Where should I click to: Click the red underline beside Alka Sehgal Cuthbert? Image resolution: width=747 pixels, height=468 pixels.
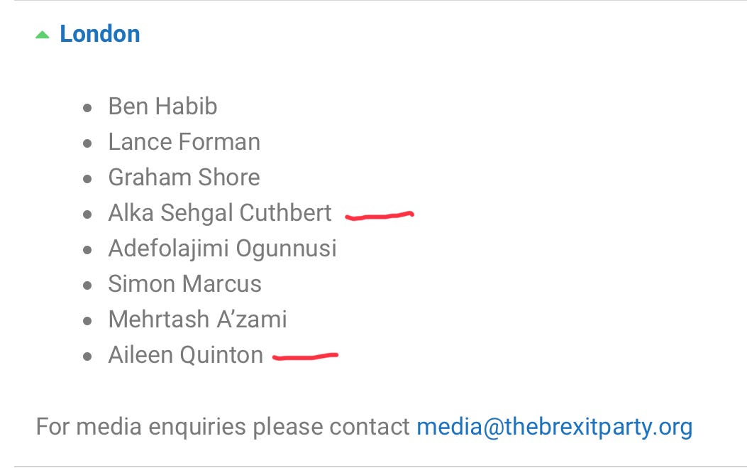[380, 216]
